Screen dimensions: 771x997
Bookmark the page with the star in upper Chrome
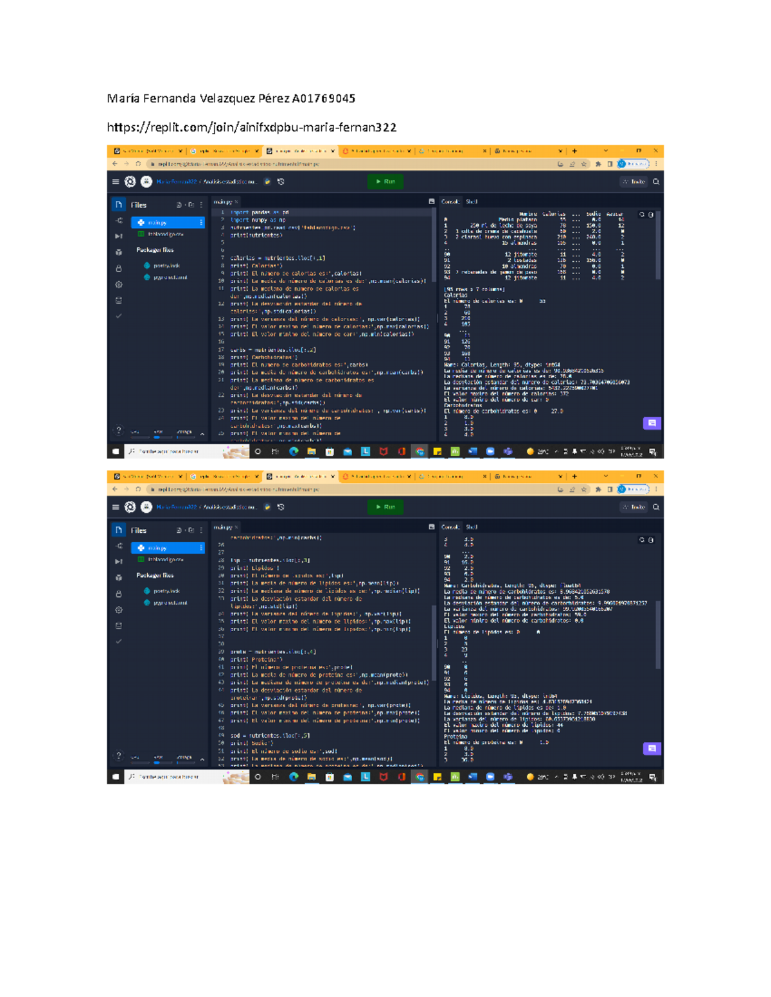pos(584,164)
